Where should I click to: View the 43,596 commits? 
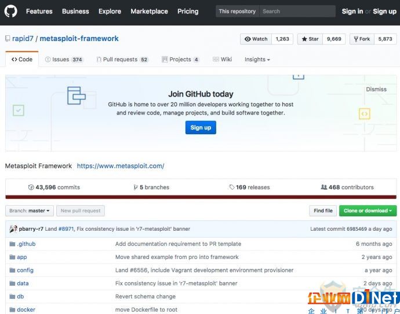point(54,187)
